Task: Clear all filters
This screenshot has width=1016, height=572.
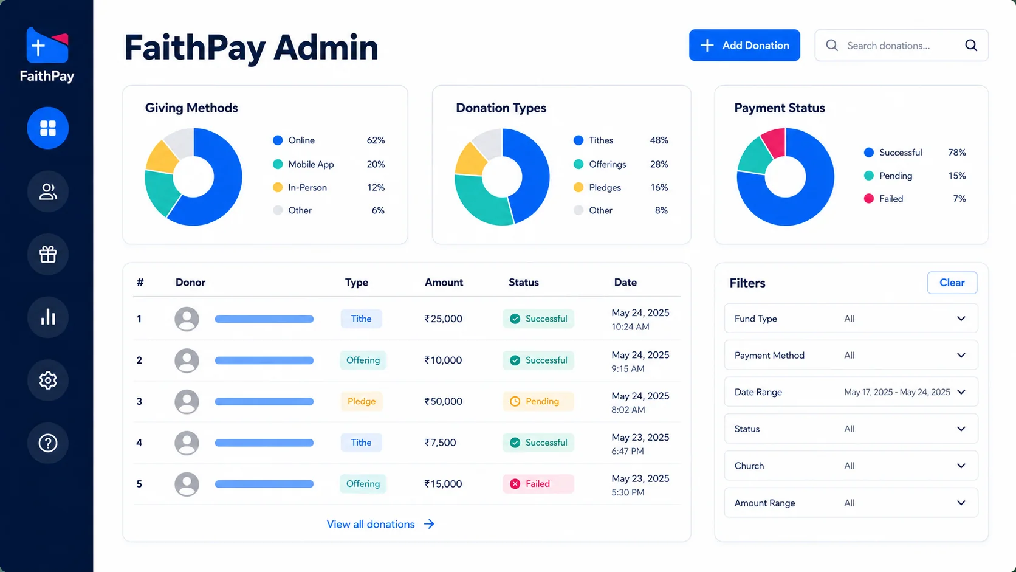Action: pos(952,283)
